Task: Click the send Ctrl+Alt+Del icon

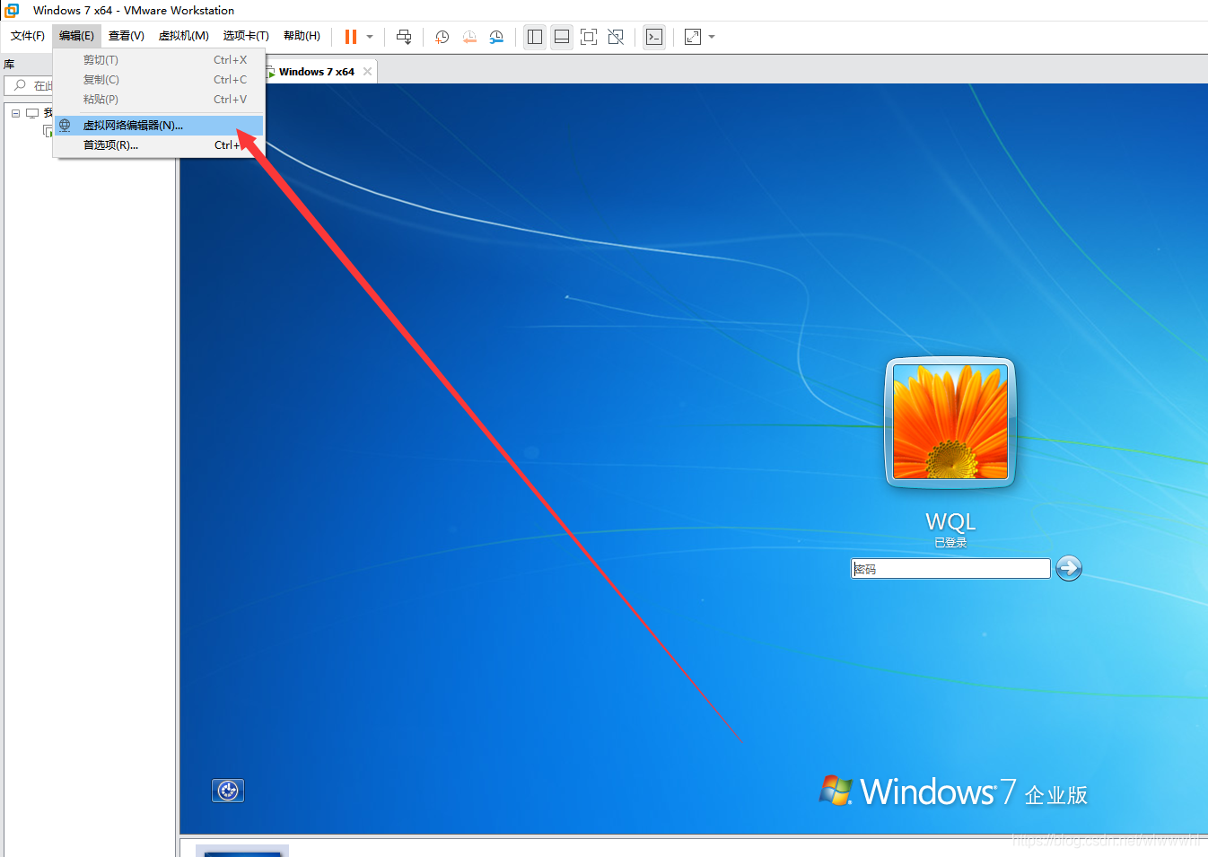Action: click(404, 37)
